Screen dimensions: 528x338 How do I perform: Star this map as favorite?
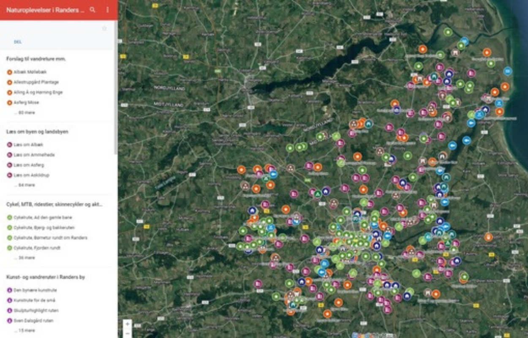pos(104,29)
